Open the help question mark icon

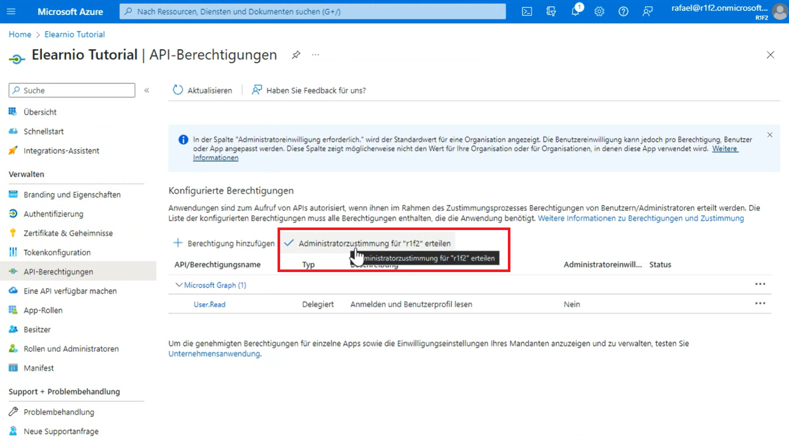click(624, 11)
